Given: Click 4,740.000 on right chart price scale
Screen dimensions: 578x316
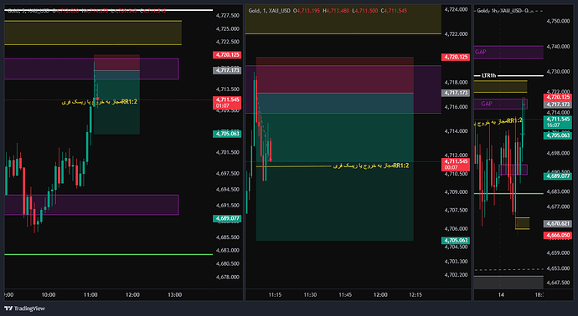Looking at the screenshot, I should coord(558,46).
